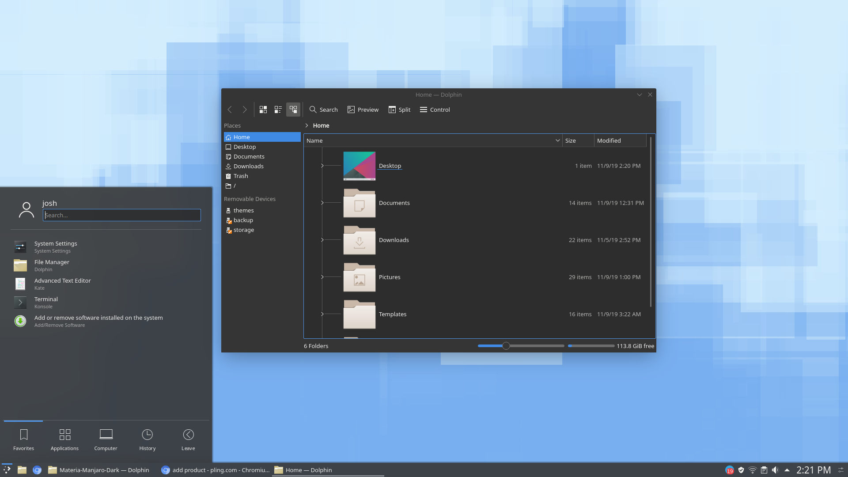This screenshot has width=848, height=477.
Task: Click the Templates folder name
Action: [x=393, y=314]
